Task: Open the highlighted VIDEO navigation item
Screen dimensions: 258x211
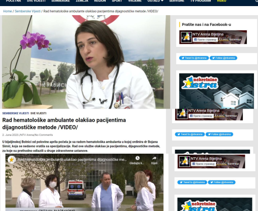Action: [x=221, y=1]
